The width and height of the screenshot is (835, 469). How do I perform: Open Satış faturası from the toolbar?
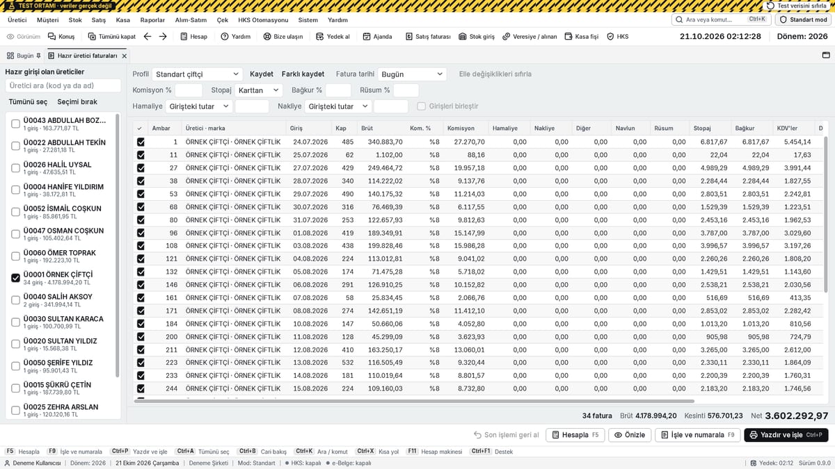pyautogui.click(x=428, y=36)
